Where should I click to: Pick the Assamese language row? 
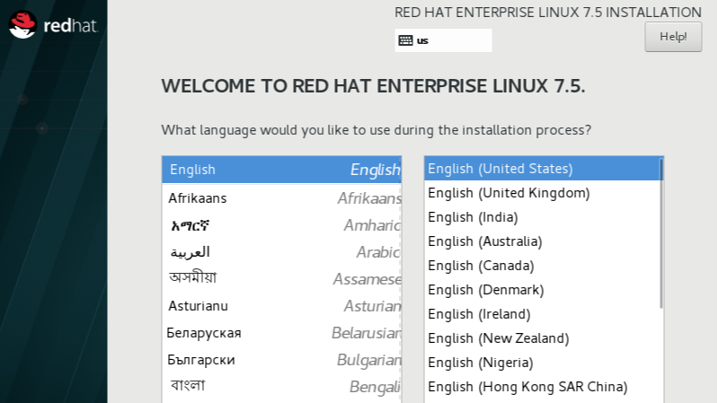[x=281, y=278]
